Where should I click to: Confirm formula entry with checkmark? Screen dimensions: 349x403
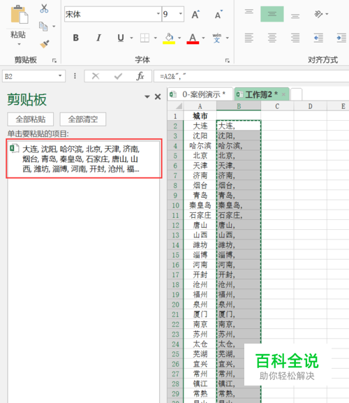tap(118, 76)
